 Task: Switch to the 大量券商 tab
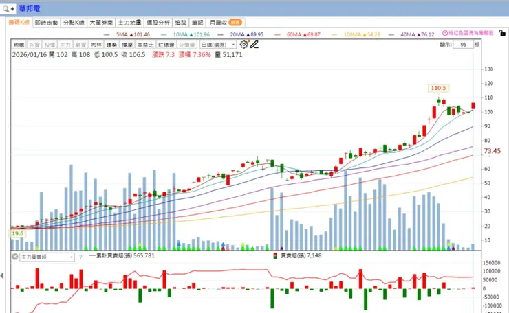(101, 23)
